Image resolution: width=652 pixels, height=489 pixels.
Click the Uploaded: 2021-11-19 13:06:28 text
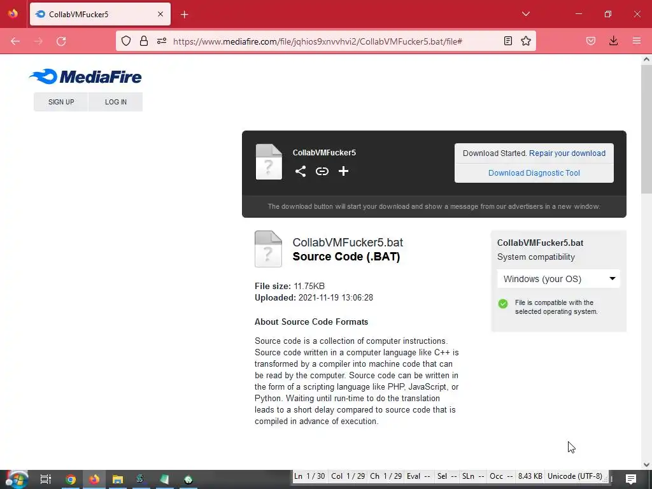point(313,298)
